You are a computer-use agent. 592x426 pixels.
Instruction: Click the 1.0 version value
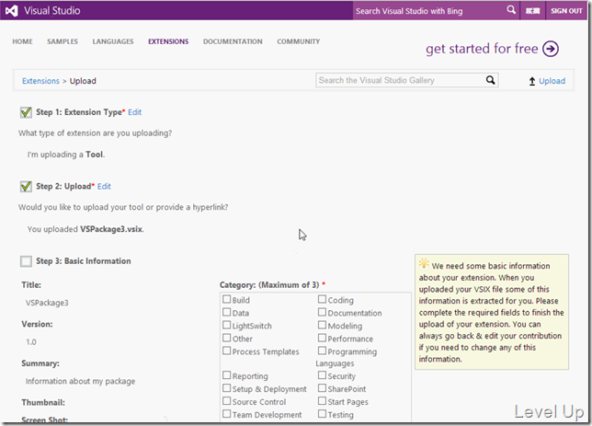31,342
